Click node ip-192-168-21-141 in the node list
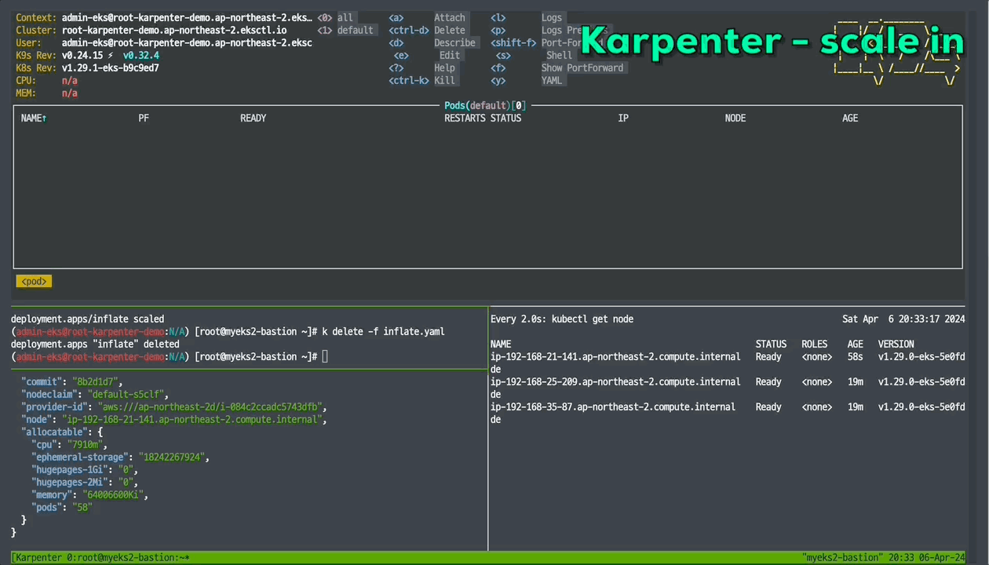 tap(615, 356)
